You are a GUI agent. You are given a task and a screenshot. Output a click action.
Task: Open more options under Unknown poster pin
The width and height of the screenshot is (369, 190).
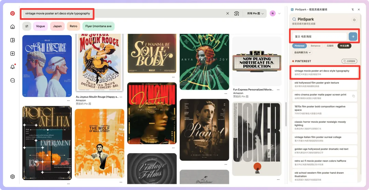point(174,148)
